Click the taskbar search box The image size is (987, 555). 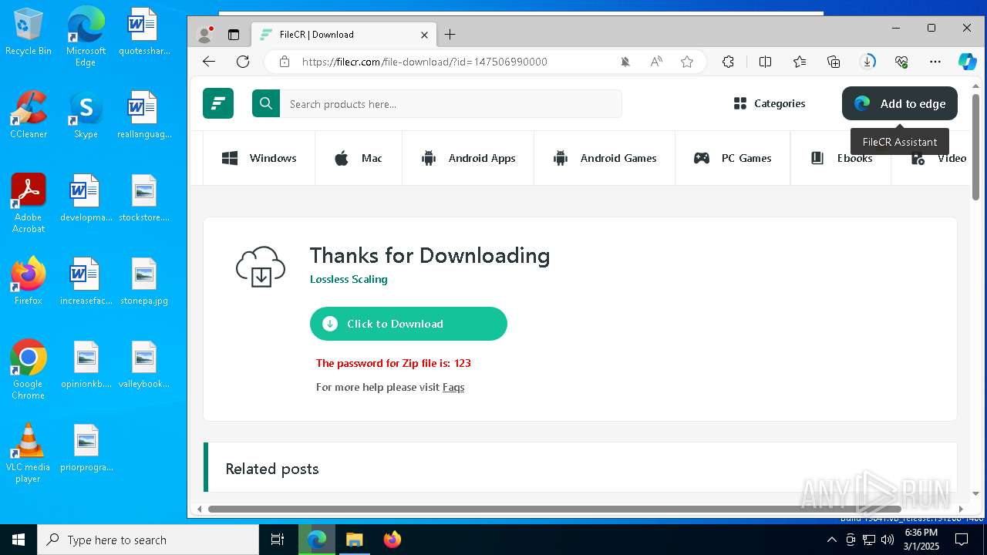tap(148, 540)
